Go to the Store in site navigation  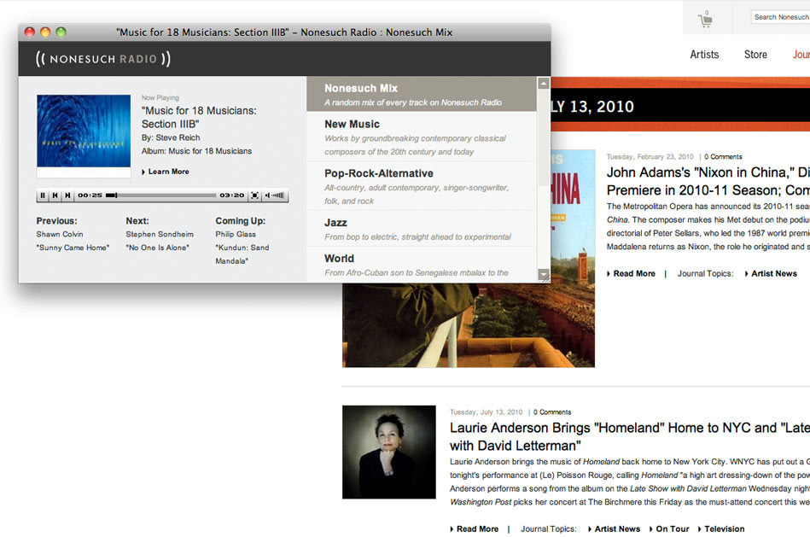[x=755, y=55]
